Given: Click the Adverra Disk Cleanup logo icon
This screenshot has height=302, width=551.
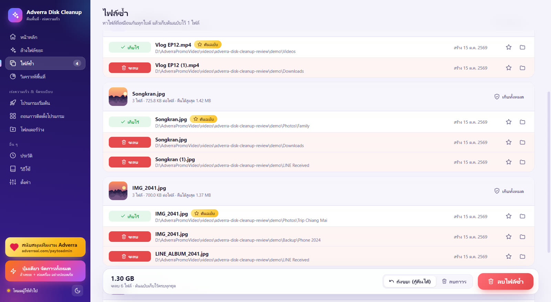Looking at the screenshot, I should coord(15,15).
